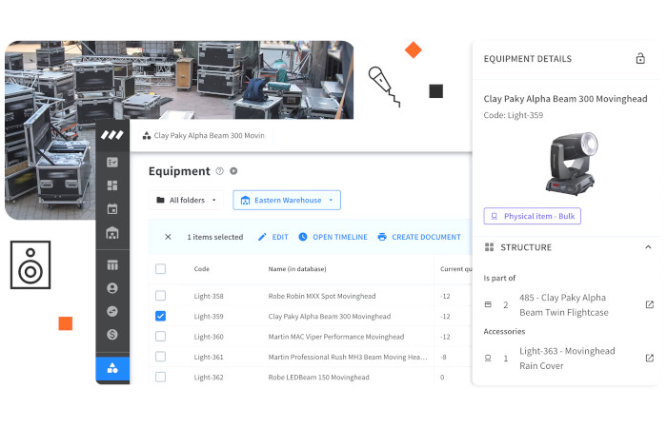Open the All folders dropdown
Viewport: 667px width, 428px height.
click(186, 200)
